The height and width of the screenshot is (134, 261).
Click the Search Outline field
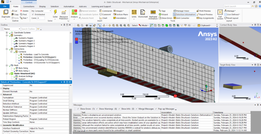coord(29,29)
